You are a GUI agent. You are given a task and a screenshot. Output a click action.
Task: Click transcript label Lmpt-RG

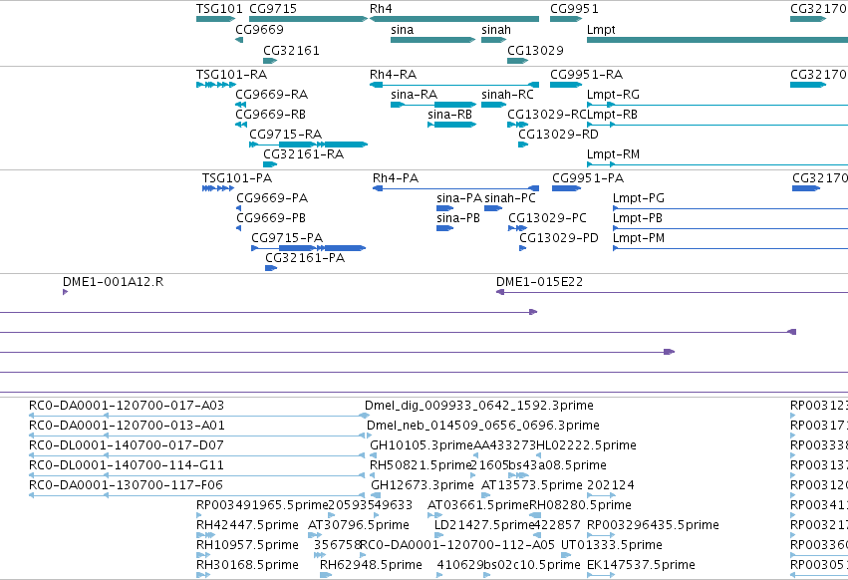point(613,94)
